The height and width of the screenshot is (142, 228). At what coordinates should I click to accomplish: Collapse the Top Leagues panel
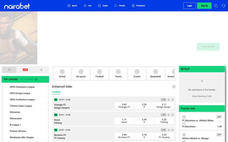(46, 79)
